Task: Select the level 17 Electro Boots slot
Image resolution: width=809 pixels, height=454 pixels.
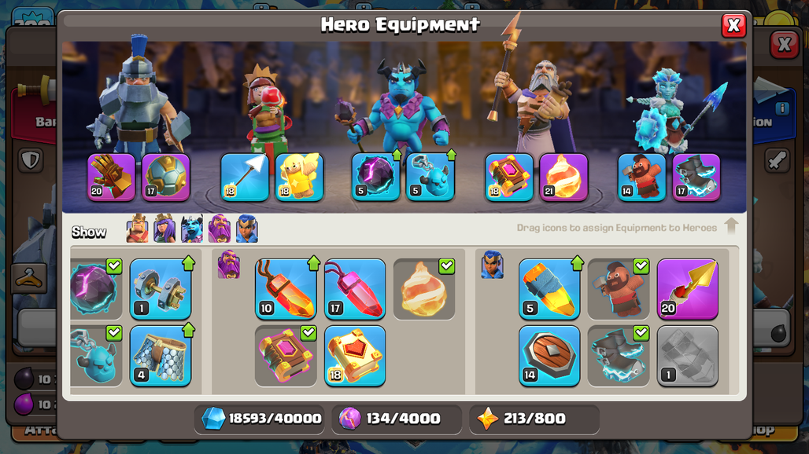Action: point(696,177)
